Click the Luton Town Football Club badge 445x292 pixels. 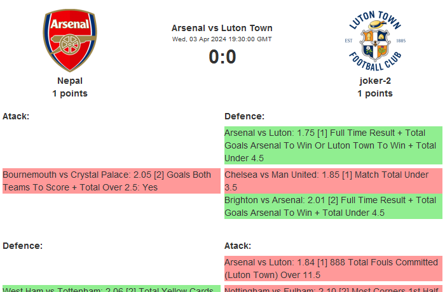click(374, 41)
